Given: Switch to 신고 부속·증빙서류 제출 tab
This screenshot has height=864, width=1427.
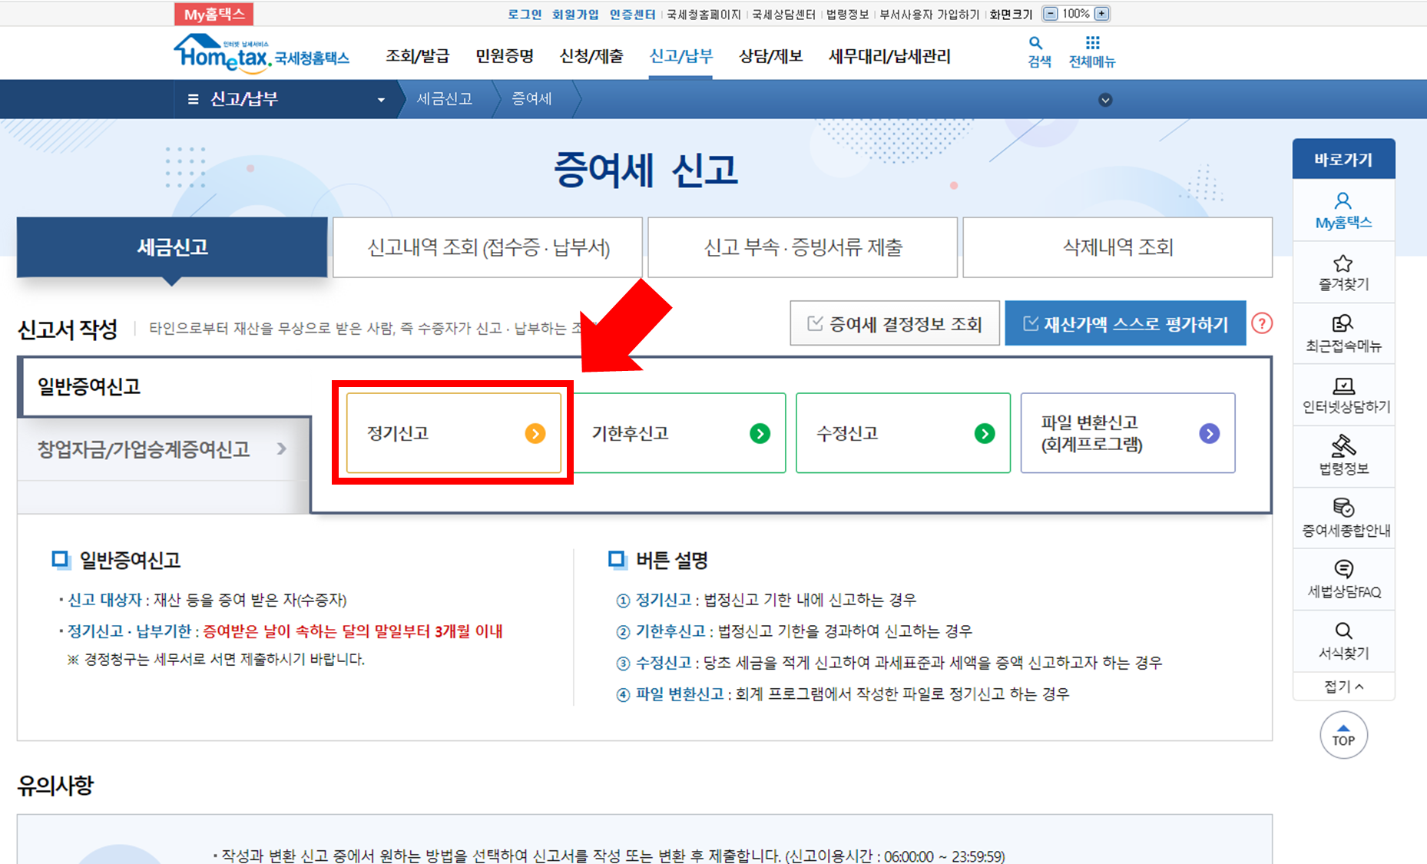Looking at the screenshot, I should [803, 247].
